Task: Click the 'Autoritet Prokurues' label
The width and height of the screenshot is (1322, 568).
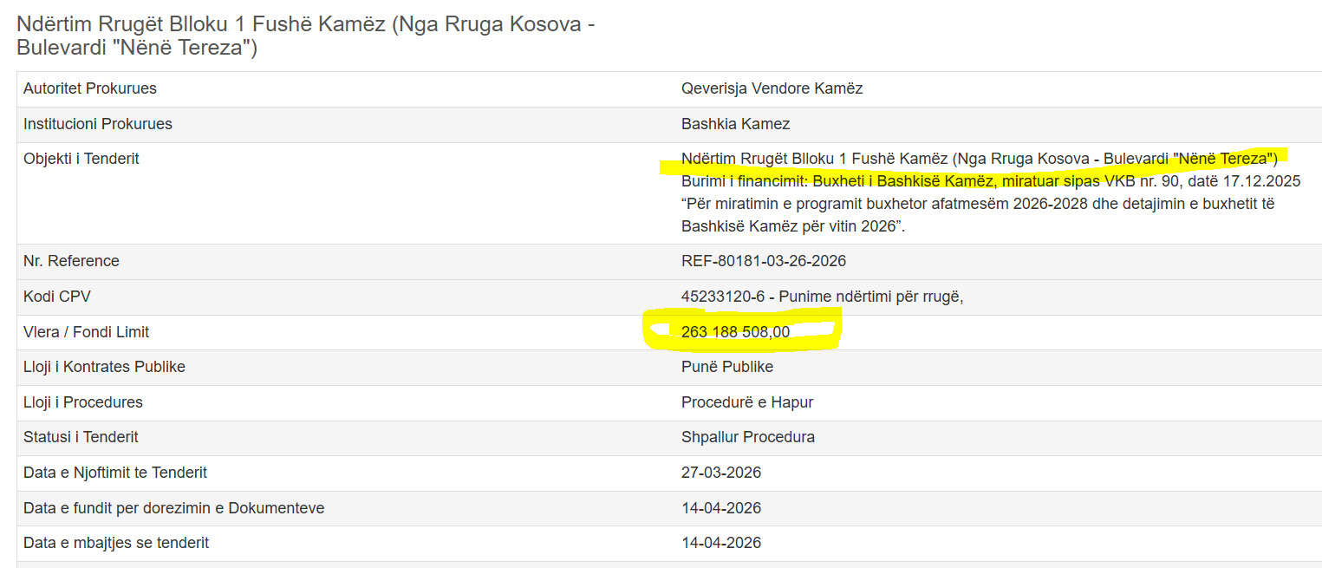Action: [x=90, y=88]
